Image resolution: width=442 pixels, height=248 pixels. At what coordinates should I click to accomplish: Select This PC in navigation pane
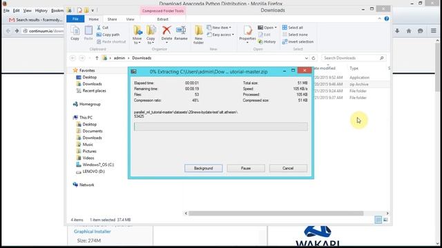pos(86,118)
